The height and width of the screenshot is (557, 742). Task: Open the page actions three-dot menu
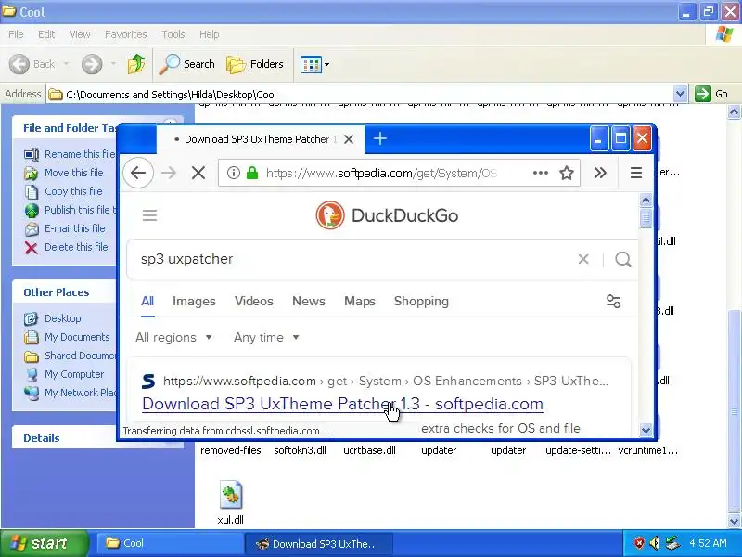[541, 173]
